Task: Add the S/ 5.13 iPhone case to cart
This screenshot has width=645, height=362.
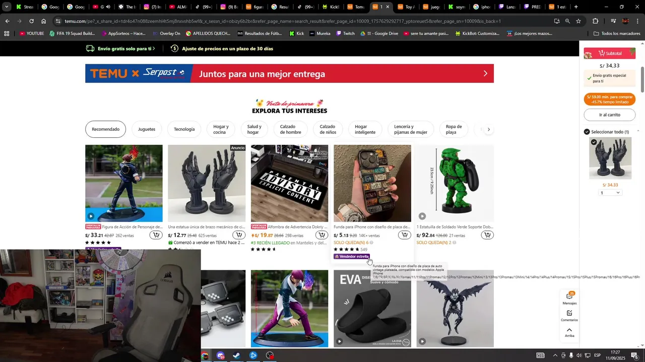Action: [x=404, y=235]
